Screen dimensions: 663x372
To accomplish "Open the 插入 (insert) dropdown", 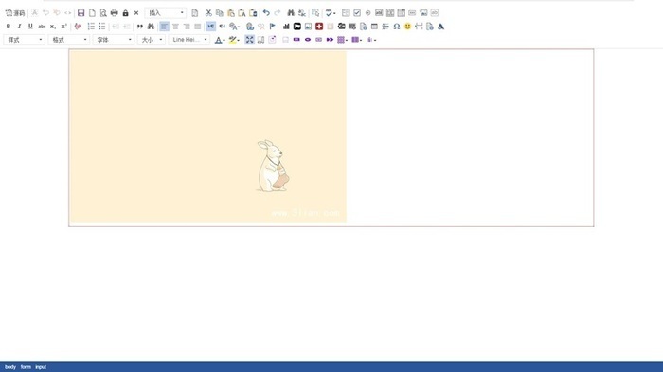I will [x=166, y=13].
